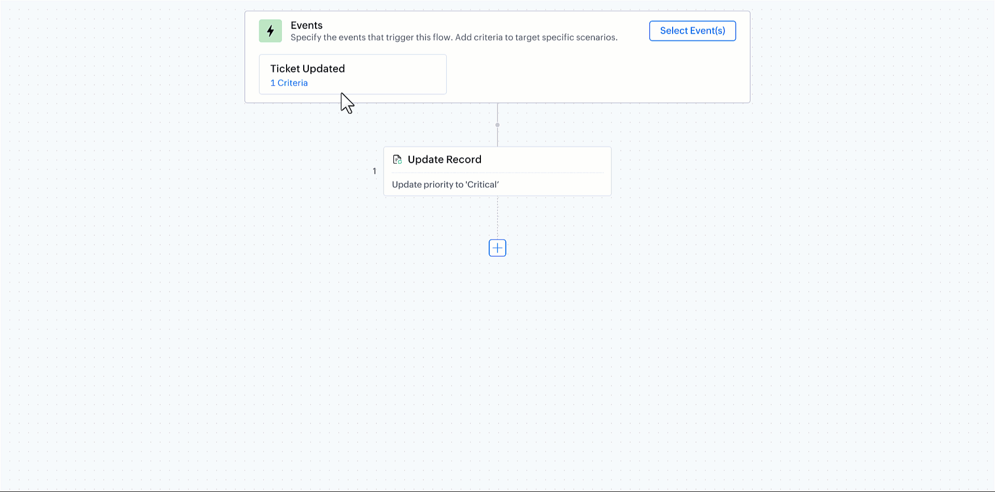Click the Update Record document icon

pos(397,160)
